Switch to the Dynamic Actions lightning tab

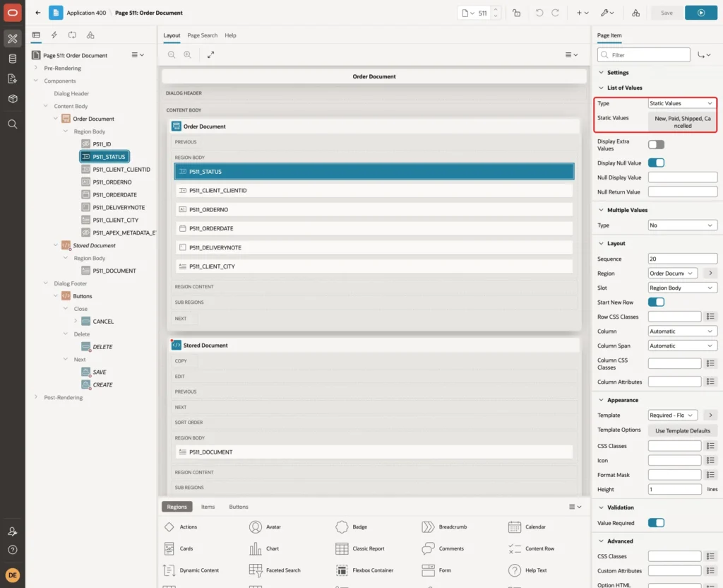(54, 35)
